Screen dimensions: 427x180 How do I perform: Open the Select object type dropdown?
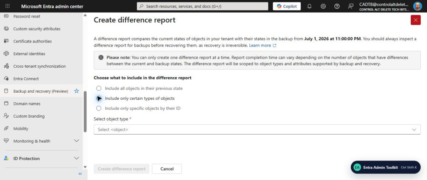point(257,130)
